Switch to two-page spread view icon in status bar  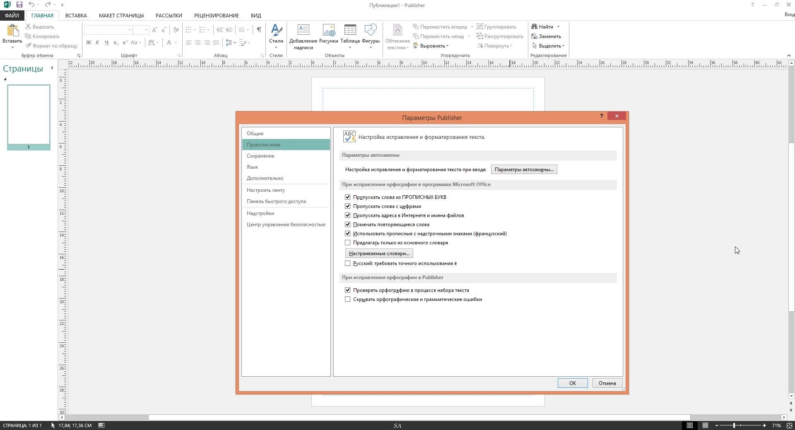(705, 425)
